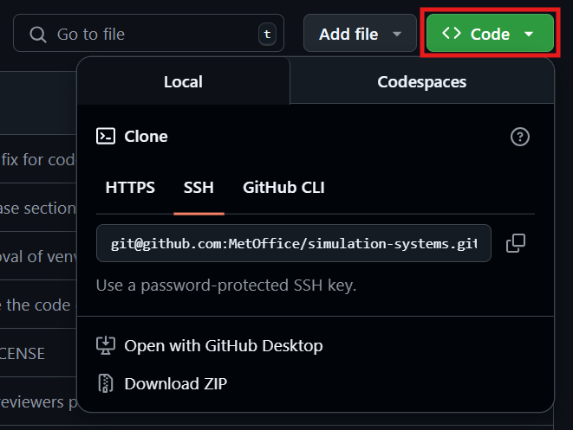Viewport: 573px width, 430px height.
Task: Click the ZIP file archive icon
Action: tap(106, 383)
